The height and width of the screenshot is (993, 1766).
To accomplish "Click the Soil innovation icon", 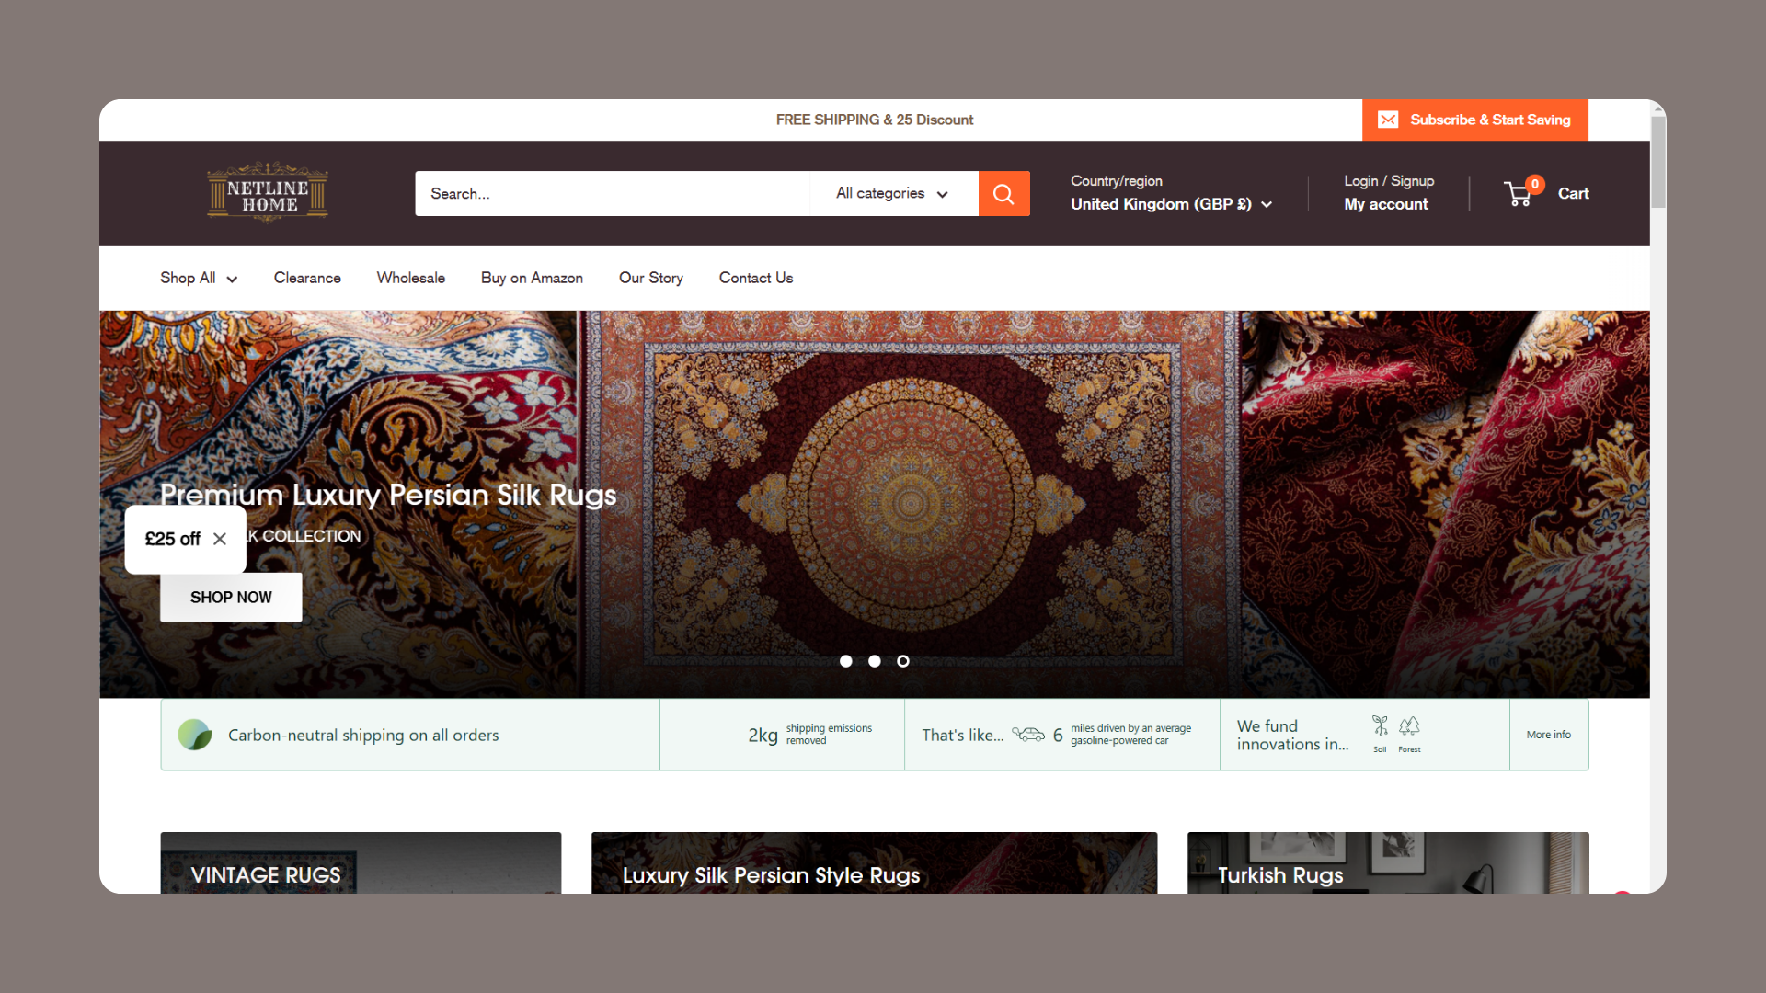I will tap(1380, 726).
